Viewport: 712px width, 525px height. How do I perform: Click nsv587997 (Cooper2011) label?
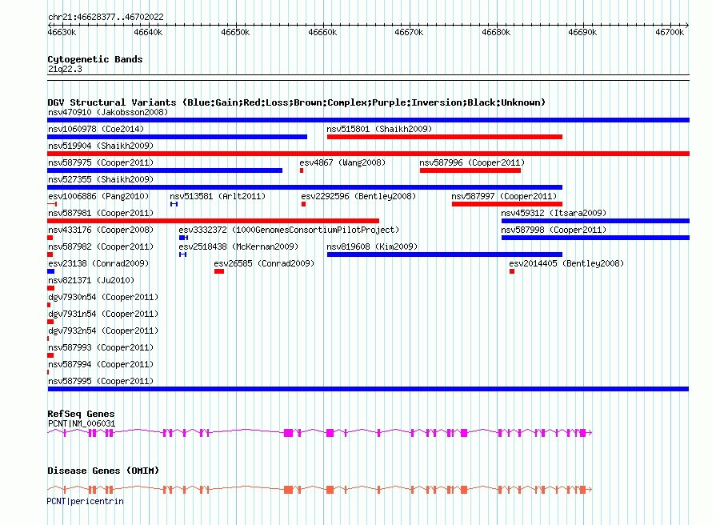[504, 196]
